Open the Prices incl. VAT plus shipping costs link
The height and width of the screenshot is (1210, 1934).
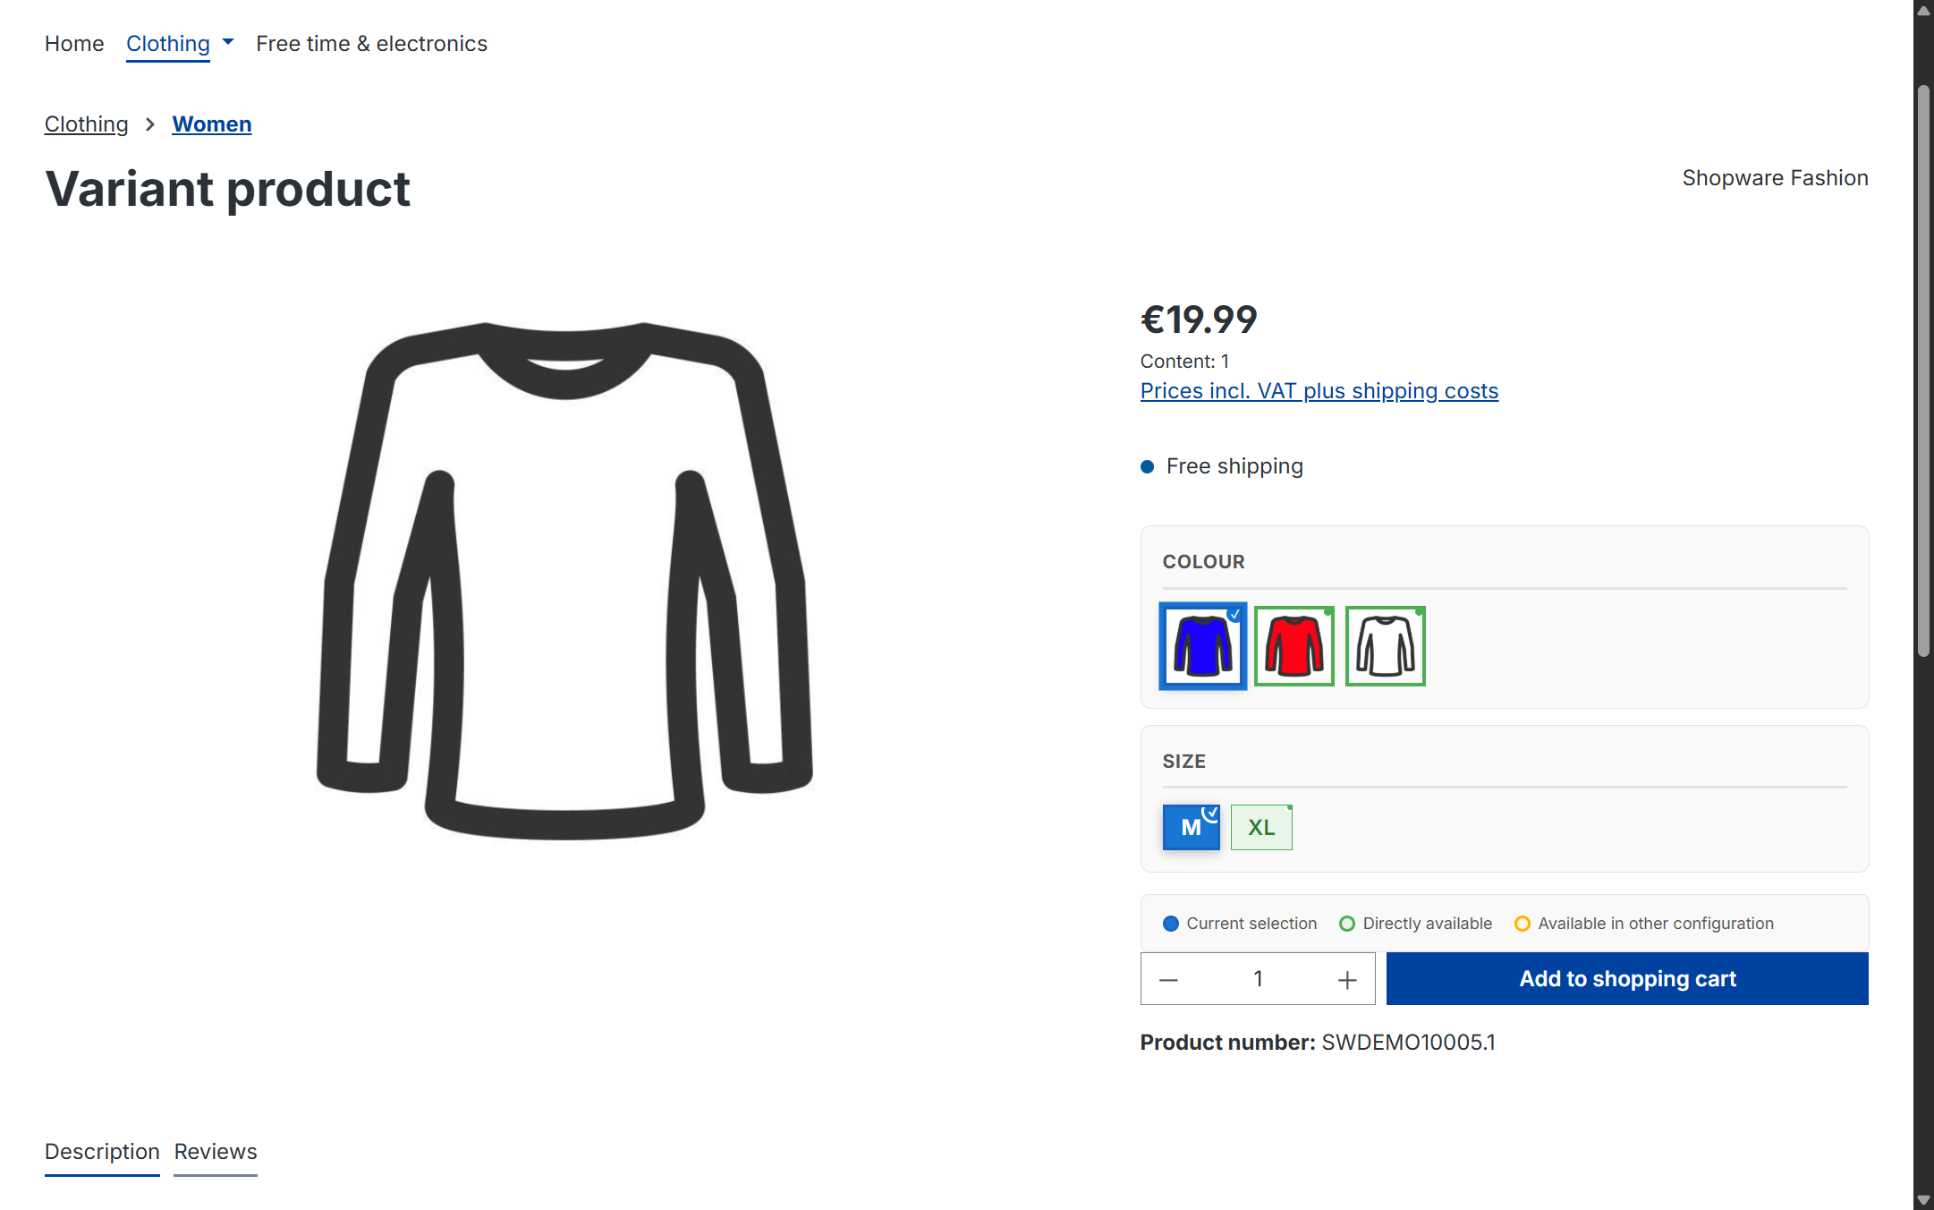click(x=1319, y=391)
